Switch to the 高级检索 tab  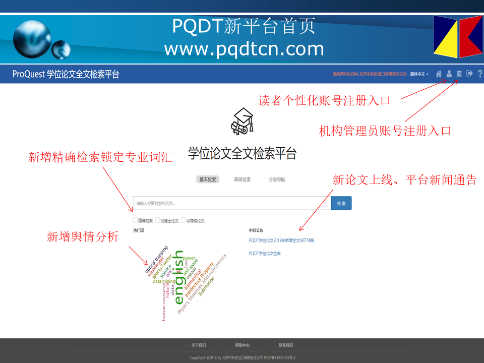click(x=242, y=179)
